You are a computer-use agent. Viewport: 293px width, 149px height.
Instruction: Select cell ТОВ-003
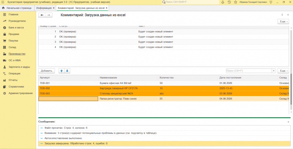(68, 93)
